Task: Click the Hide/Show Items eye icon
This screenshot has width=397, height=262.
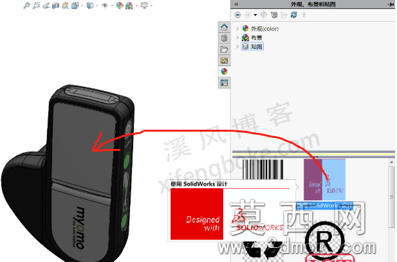Action: pos(105,6)
